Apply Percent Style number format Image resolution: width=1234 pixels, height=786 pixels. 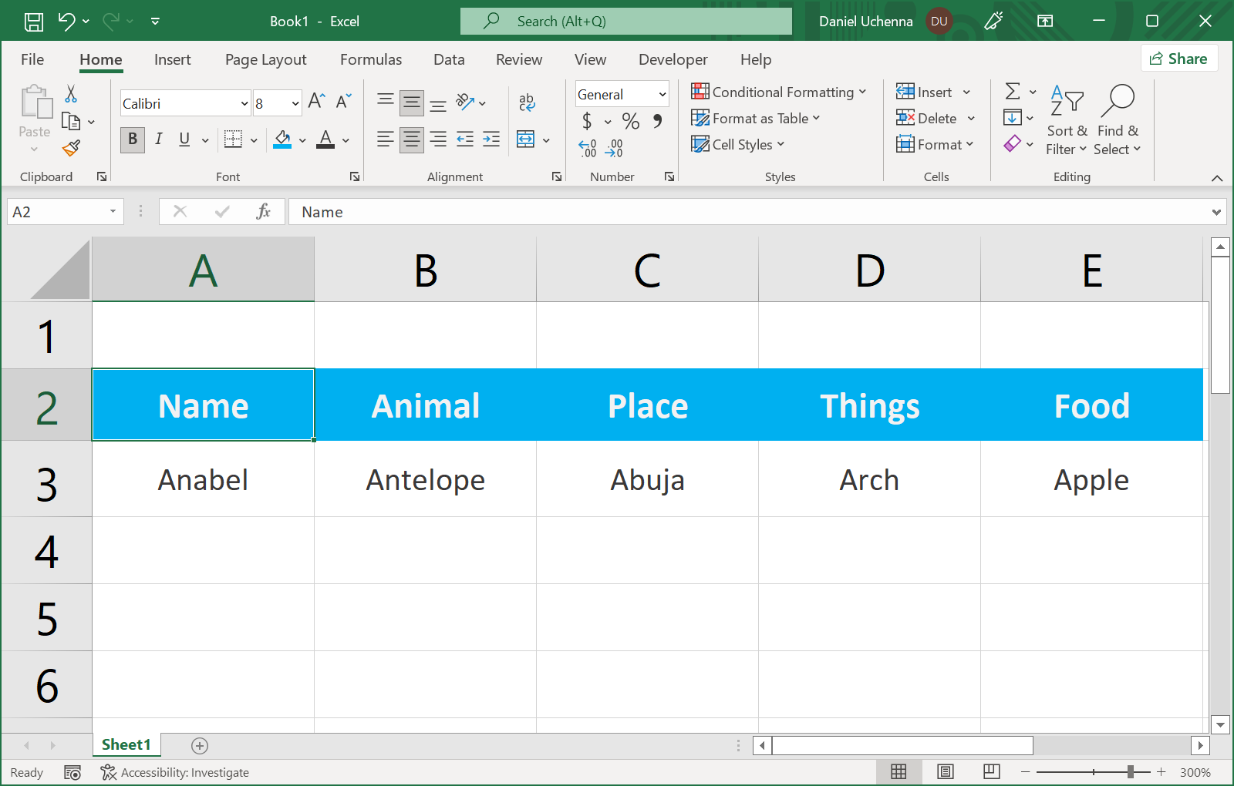[631, 121]
